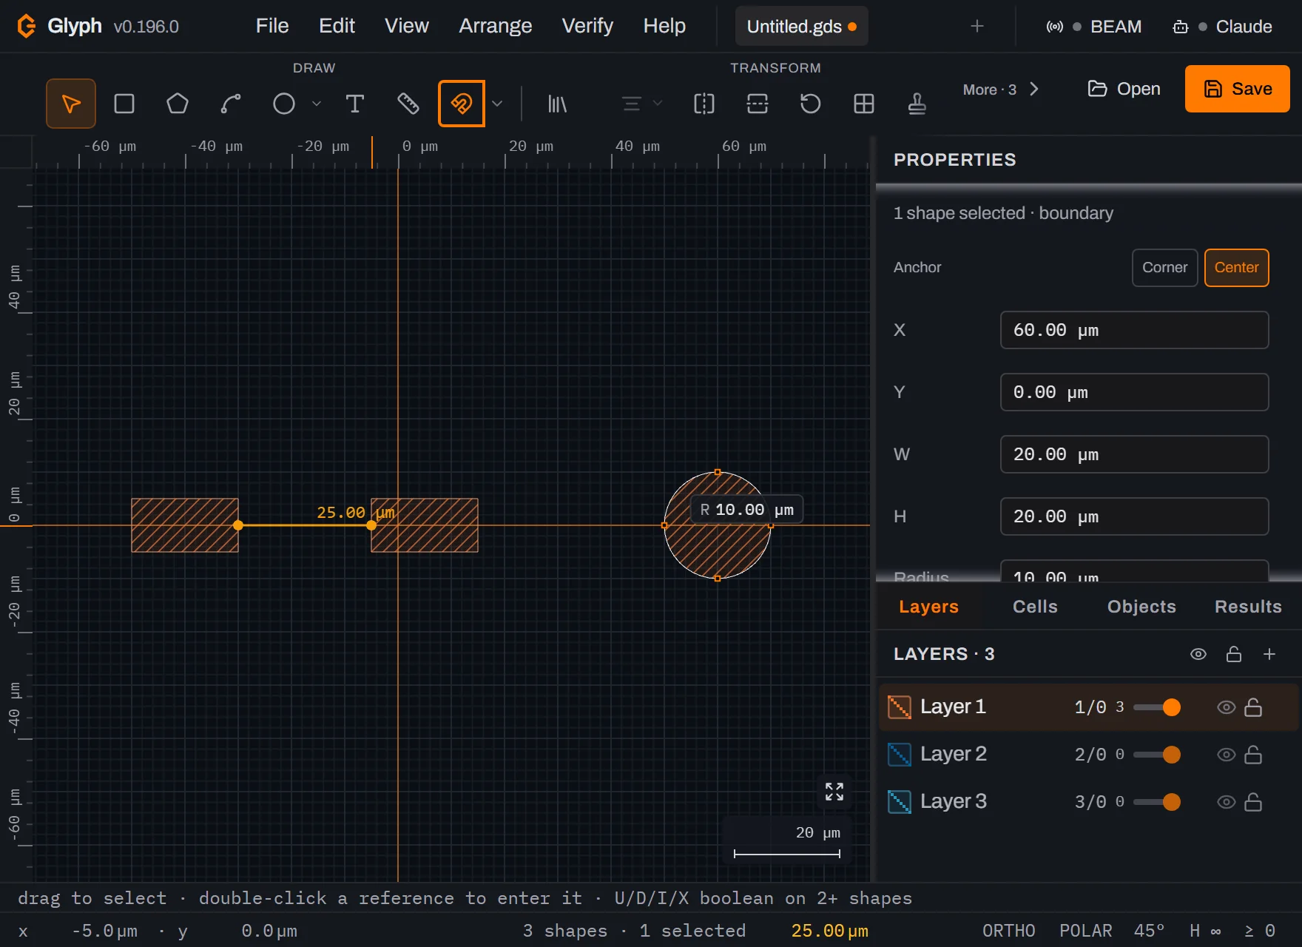Select the Circle draw tool

[284, 104]
